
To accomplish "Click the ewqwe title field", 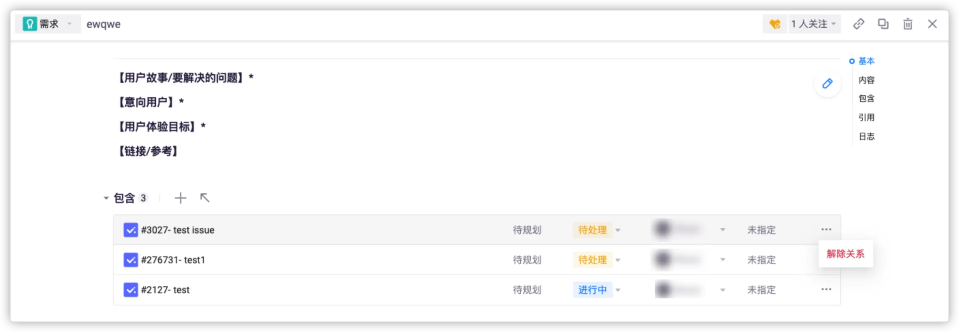I will (x=104, y=24).
